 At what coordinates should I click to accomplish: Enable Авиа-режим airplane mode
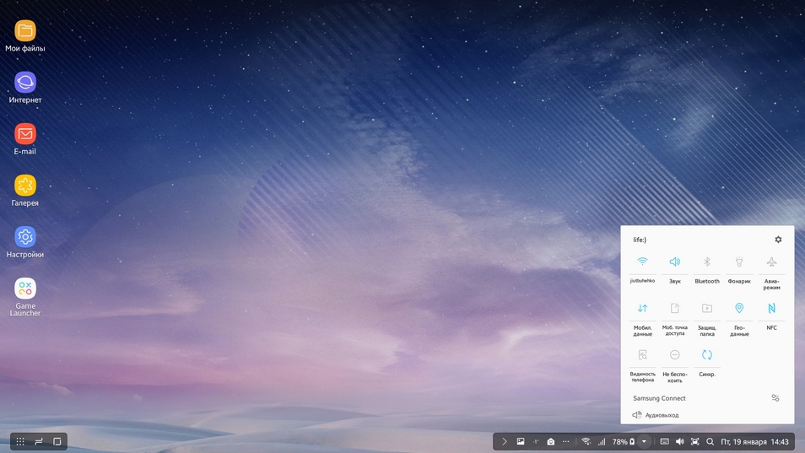(x=771, y=272)
